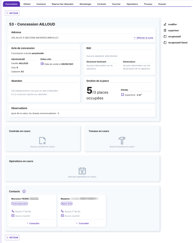Click the récapitulatif document icon

pyautogui.click(x=165, y=36)
